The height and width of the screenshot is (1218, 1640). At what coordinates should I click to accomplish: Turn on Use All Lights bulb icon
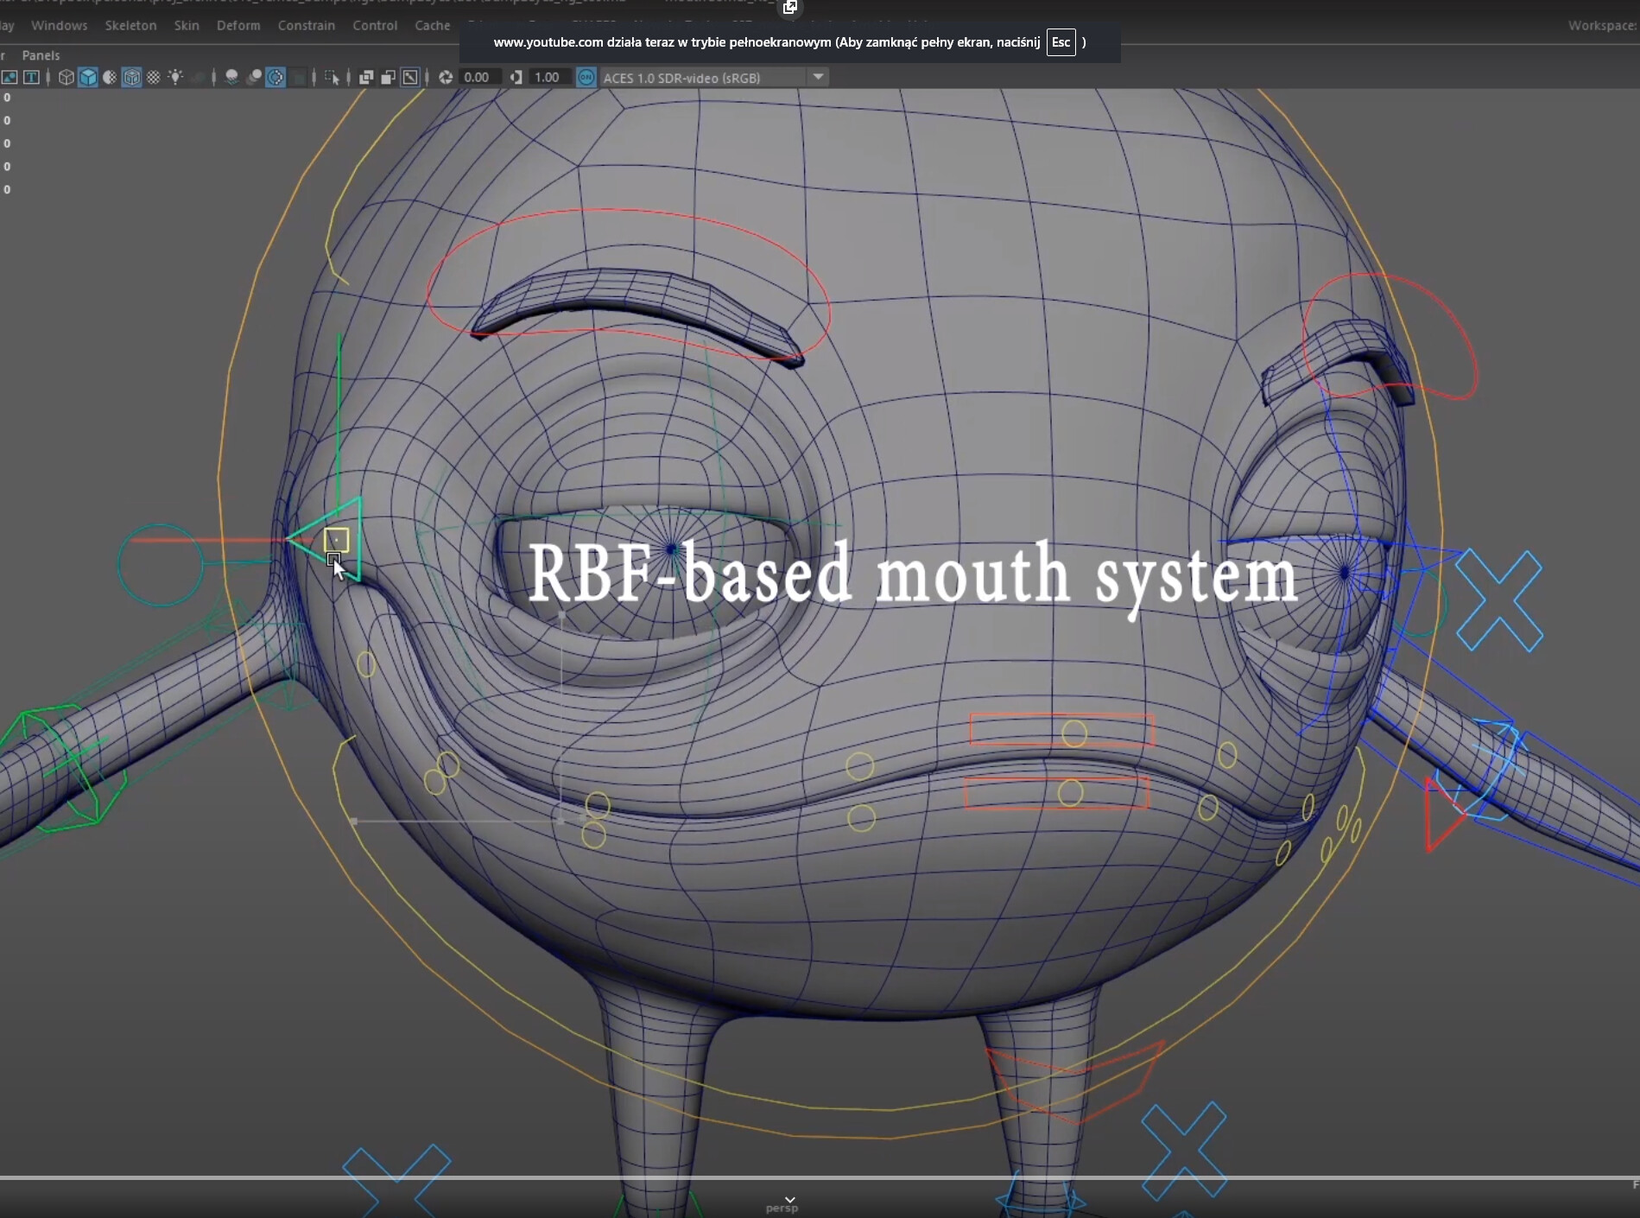(x=175, y=77)
